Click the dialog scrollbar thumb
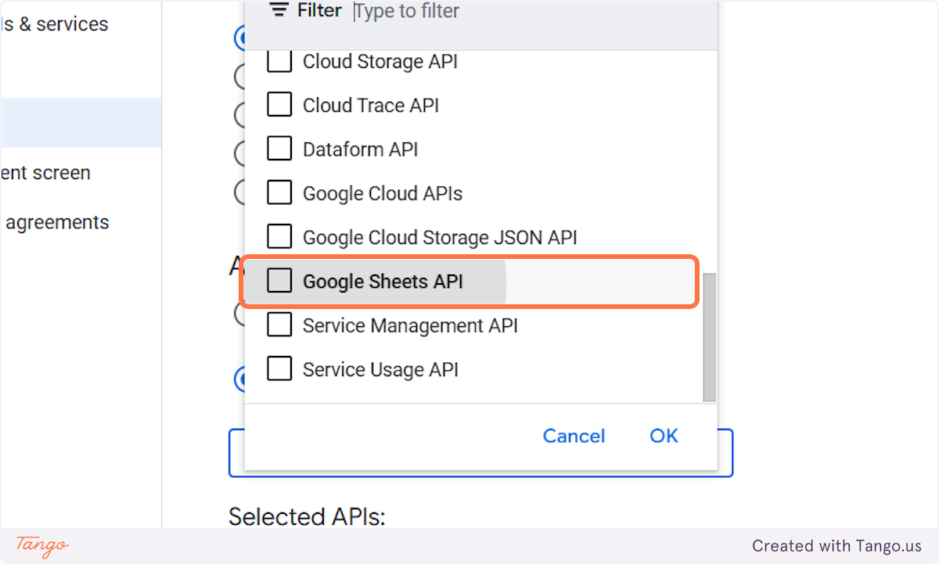This screenshot has width=939, height=564. coord(709,336)
